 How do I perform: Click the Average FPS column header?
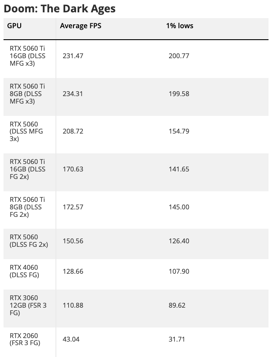point(81,26)
